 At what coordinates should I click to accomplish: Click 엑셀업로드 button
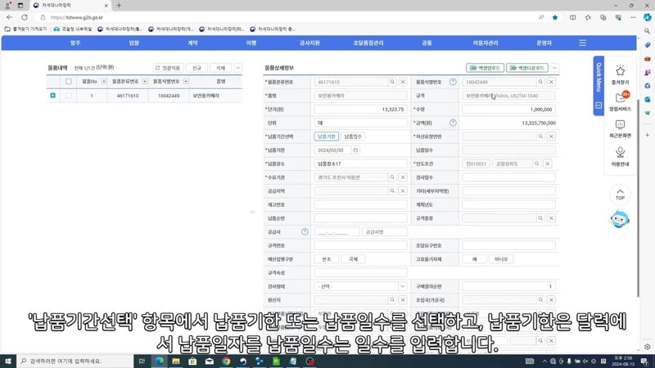point(485,68)
